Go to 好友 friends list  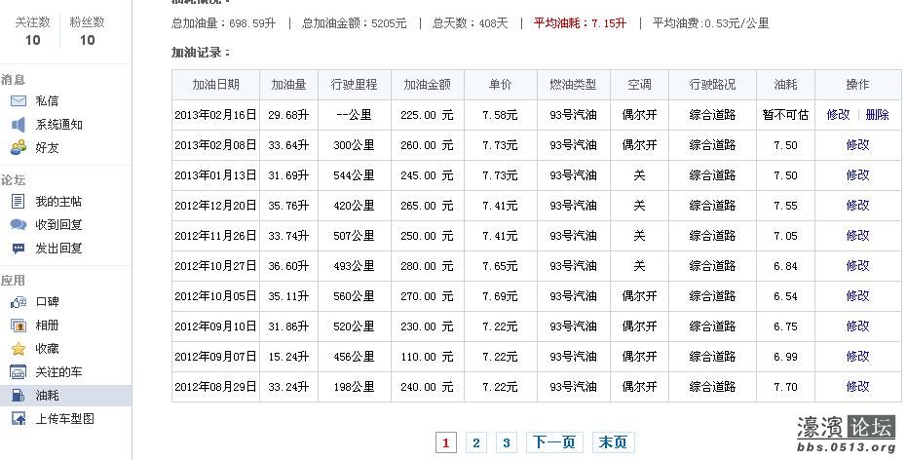[x=47, y=147]
